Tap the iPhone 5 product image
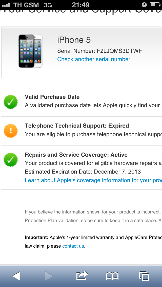 click(x=30, y=51)
